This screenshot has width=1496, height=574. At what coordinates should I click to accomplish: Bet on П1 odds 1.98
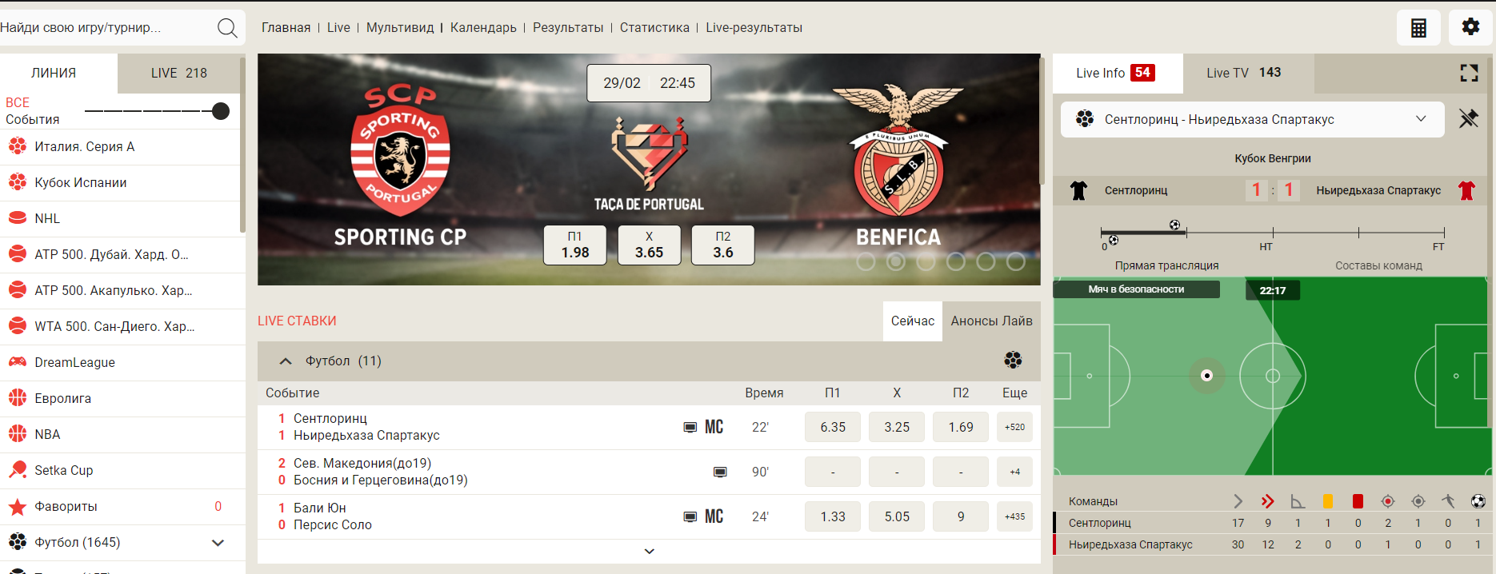point(575,245)
